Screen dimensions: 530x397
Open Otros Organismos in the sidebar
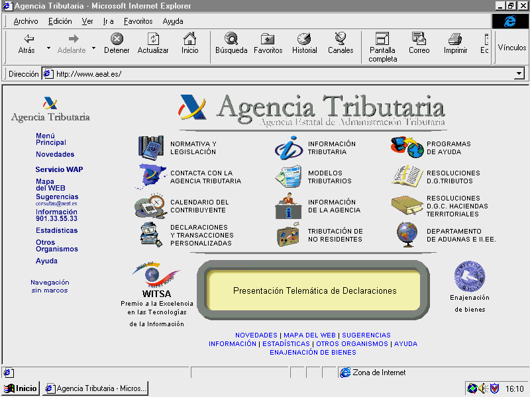[57, 245]
